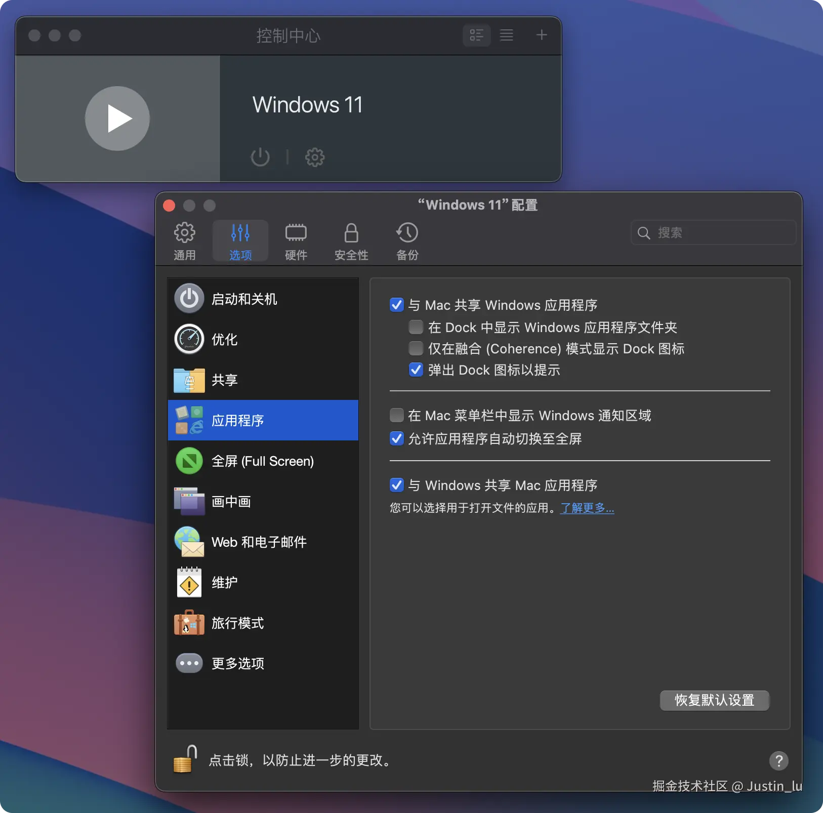Click the power icon beside 启动和关机
This screenshot has width=823, height=813.
(189, 299)
